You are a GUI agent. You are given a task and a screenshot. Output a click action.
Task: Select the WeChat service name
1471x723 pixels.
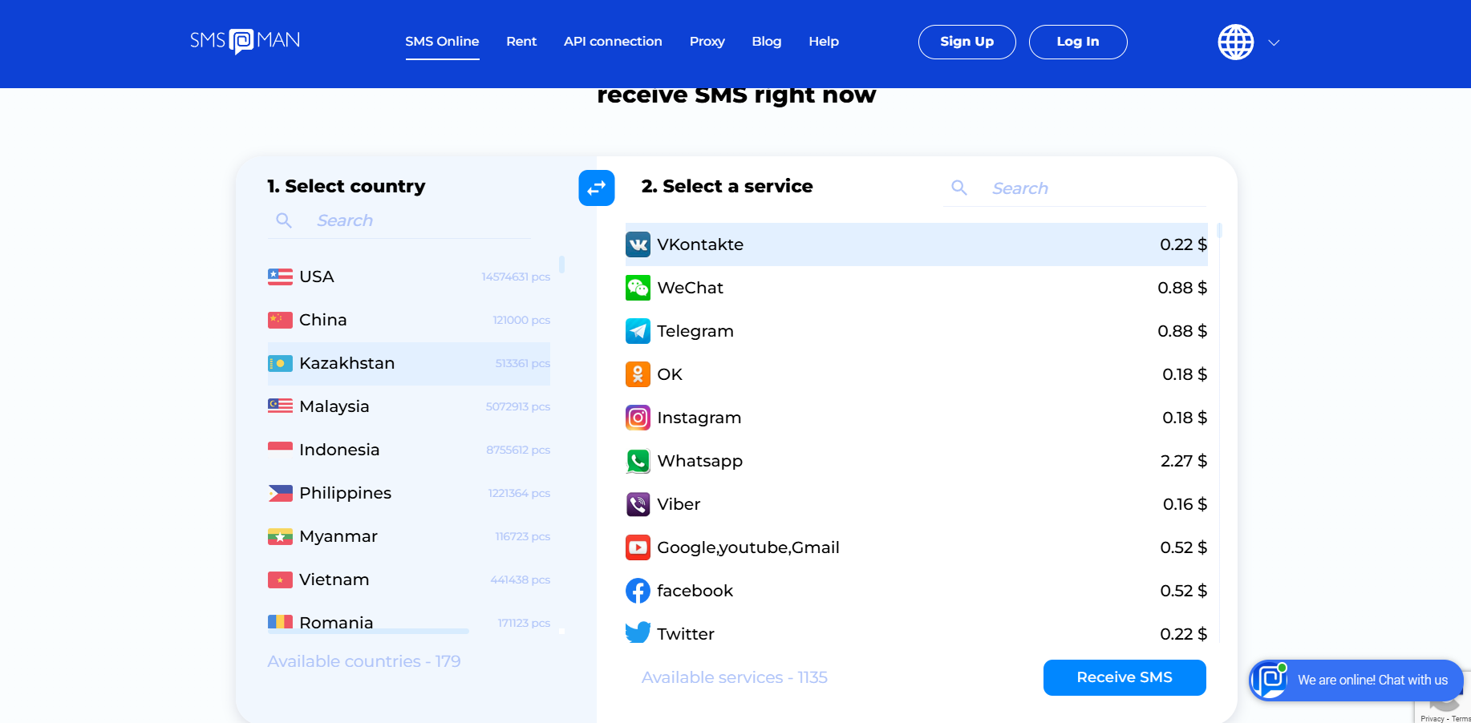pos(691,288)
